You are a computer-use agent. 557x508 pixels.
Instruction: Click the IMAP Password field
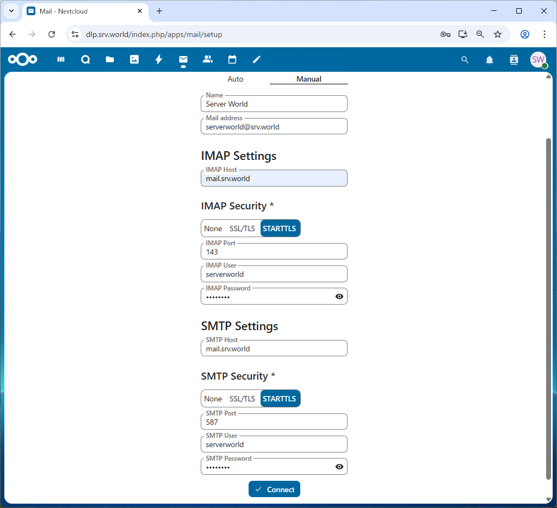coord(274,296)
